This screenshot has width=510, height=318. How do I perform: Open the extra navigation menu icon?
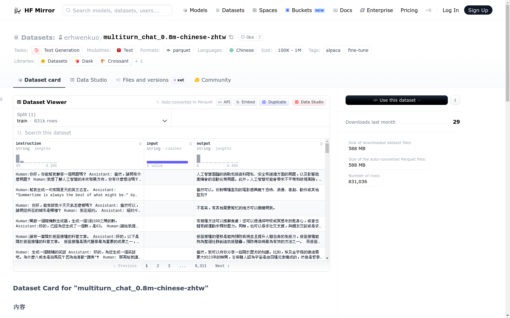coord(428,10)
